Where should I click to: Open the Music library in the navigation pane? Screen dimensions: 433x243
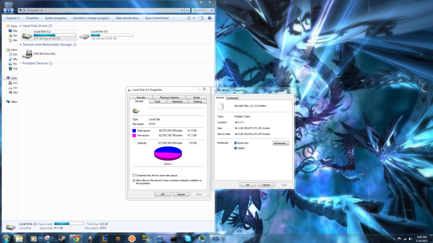10,59
